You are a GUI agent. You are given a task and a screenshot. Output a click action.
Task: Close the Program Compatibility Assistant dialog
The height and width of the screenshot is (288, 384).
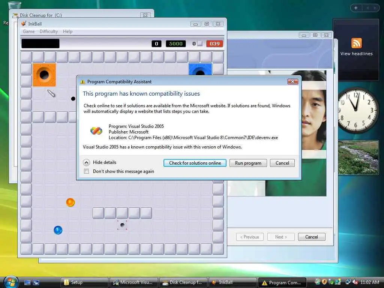pyautogui.click(x=292, y=81)
